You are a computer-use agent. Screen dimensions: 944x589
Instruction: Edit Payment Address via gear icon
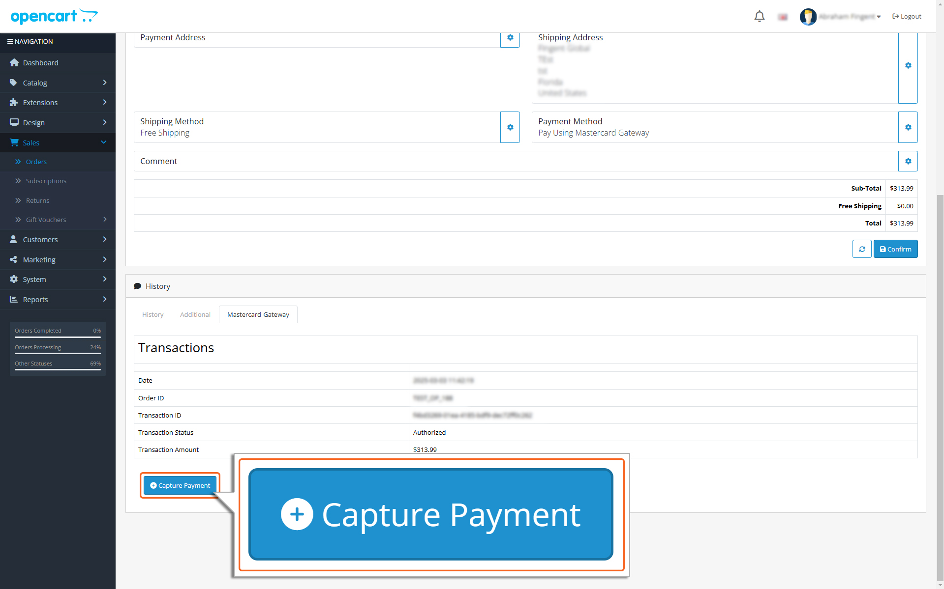coord(510,38)
